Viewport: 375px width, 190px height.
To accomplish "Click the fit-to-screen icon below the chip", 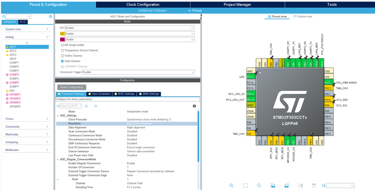I will click(245, 185).
